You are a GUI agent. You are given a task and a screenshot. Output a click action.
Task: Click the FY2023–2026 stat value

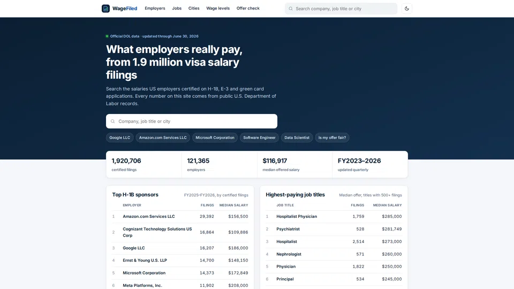pos(359,161)
